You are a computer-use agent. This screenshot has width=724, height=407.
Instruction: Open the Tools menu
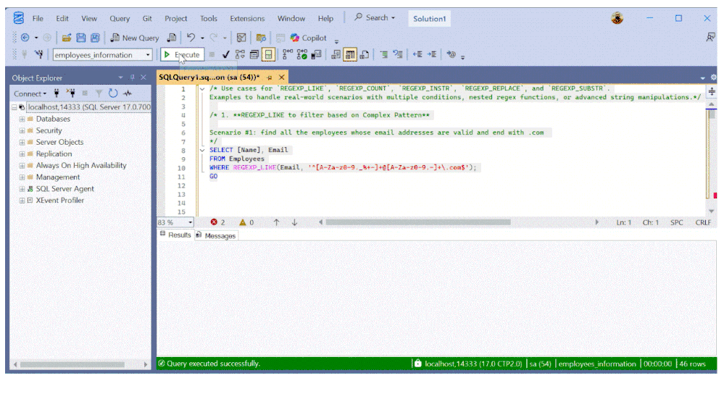point(209,18)
